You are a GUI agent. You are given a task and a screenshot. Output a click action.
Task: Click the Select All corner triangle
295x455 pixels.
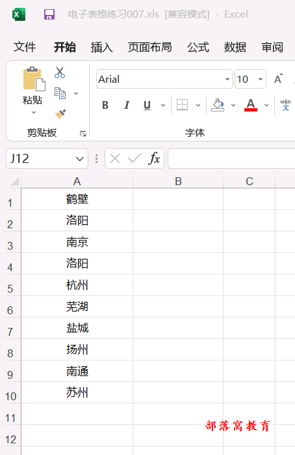14,182
